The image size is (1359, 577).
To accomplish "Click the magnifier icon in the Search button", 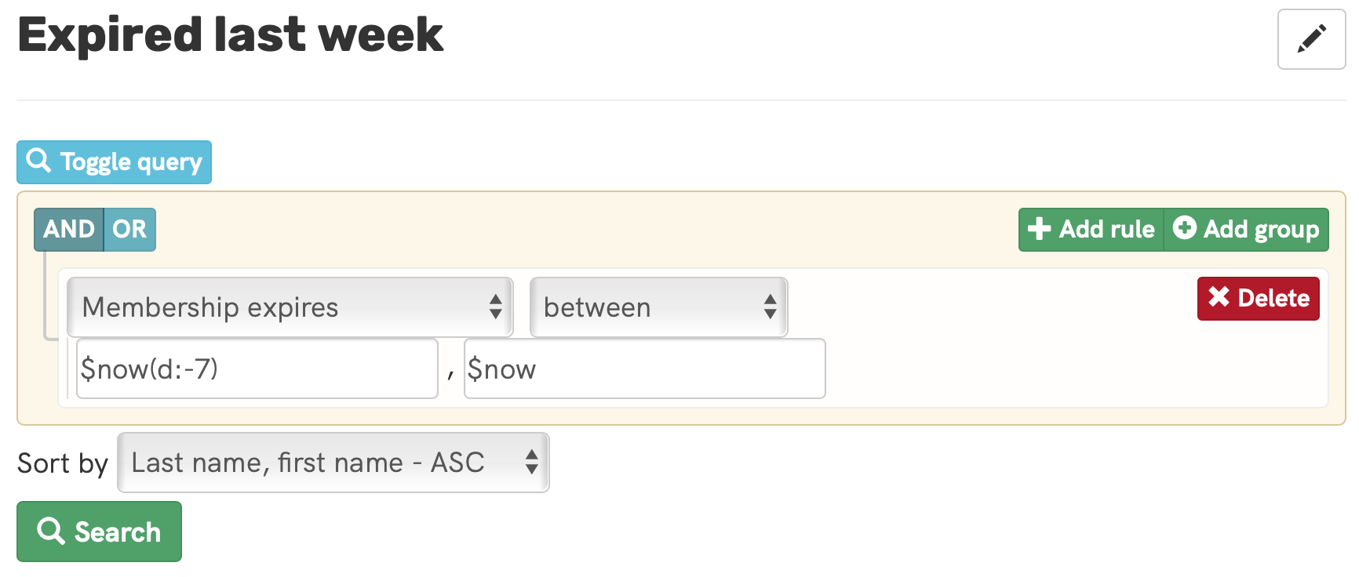I will 51,531.
